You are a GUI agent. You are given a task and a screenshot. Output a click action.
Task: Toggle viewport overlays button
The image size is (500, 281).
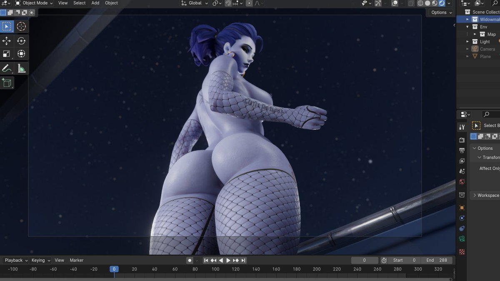coord(395,3)
